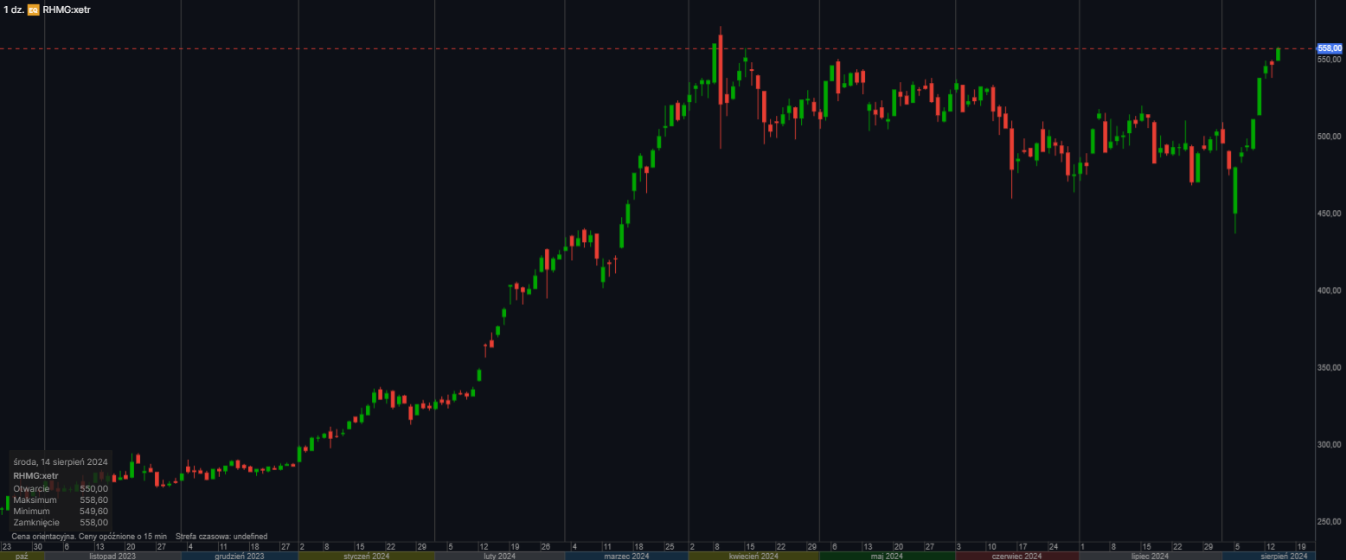The image size is (1346, 560).
Task: Select the czerwiec 2024 month segment
Action: [x=1016, y=556]
